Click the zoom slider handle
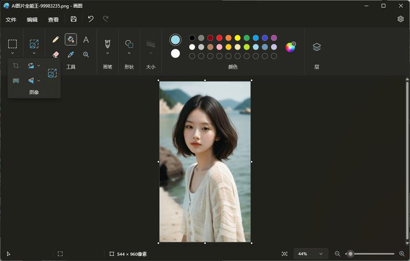The width and height of the screenshot is (410, 261). click(350, 254)
